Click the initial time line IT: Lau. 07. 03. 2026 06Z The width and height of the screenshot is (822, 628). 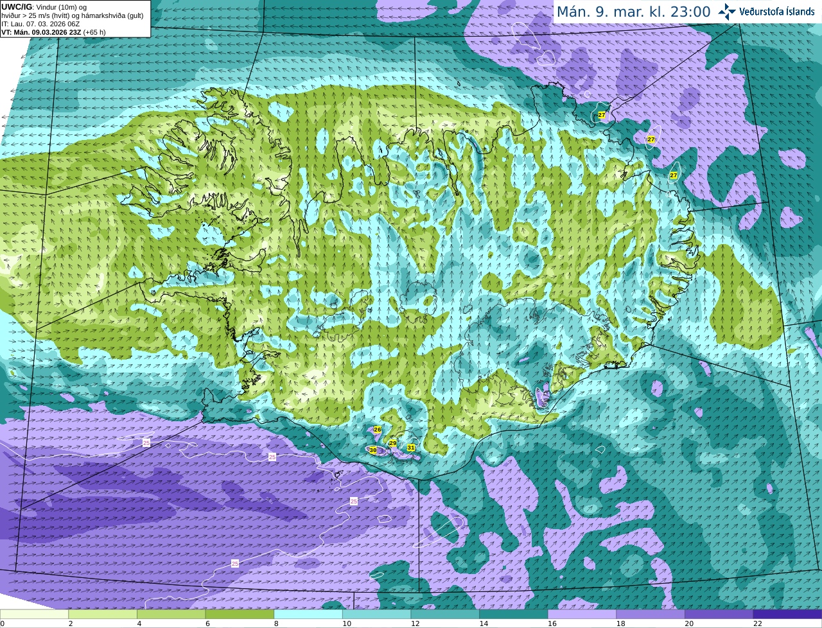click(40, 24)
